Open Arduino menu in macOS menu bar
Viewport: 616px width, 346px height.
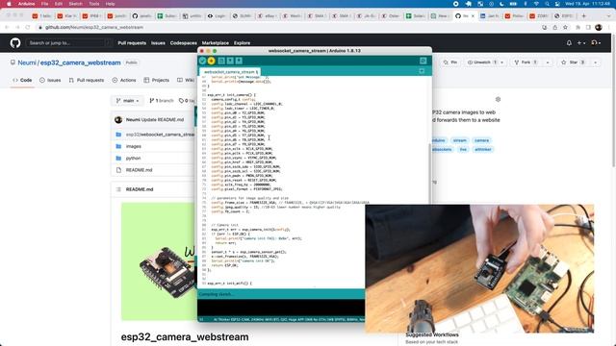(27, 4)
